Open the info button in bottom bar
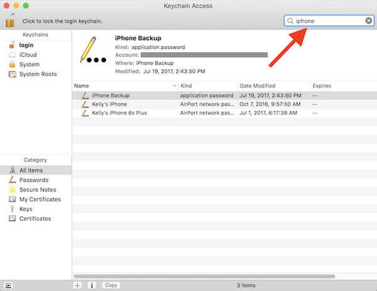The image size is (377, 291). (92, 285)
